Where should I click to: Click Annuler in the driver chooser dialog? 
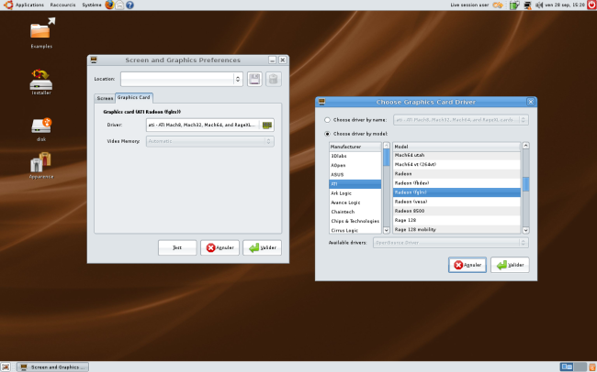point(467,265)
